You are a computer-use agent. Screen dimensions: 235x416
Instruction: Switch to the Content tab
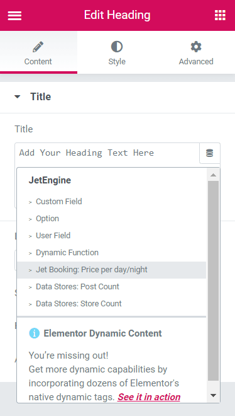(38, 53)
